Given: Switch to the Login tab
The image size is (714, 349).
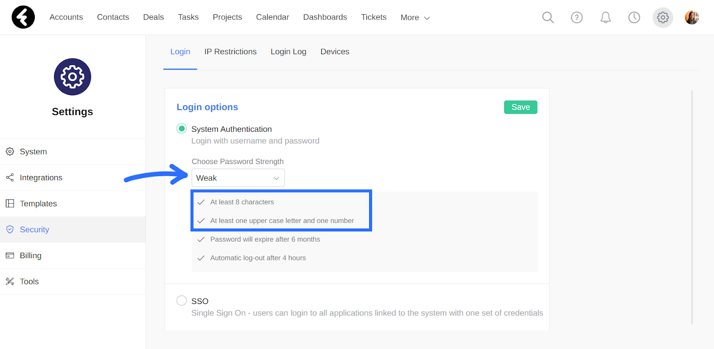Looking at the screenshot, I should click(180, 52).
